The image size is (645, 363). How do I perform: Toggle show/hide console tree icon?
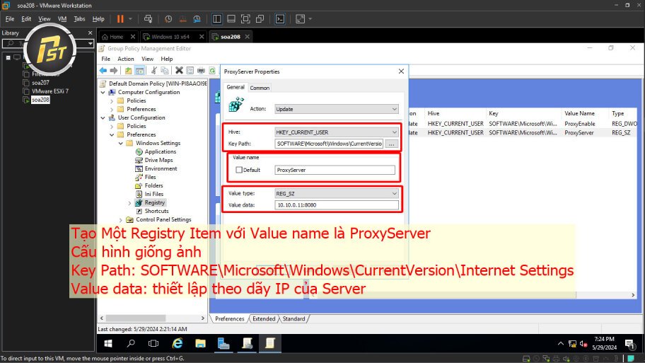coord(140,71)
